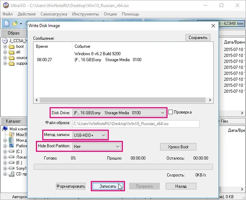246x200 pixels.
Task: Click the Open file toolbar icon
Action: click(15, 24)
